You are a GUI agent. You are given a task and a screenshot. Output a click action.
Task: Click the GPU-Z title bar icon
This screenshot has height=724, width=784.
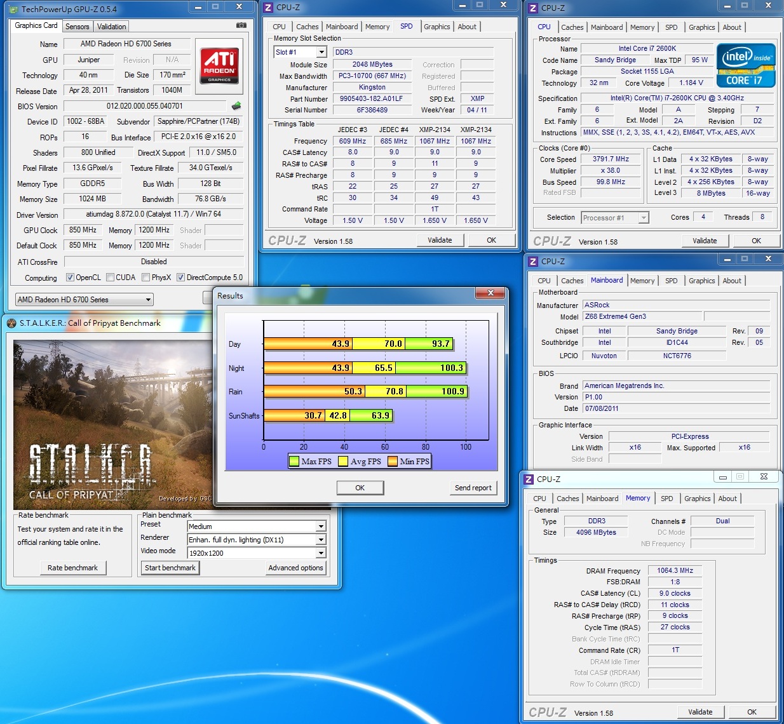click(x=15, y=9)
